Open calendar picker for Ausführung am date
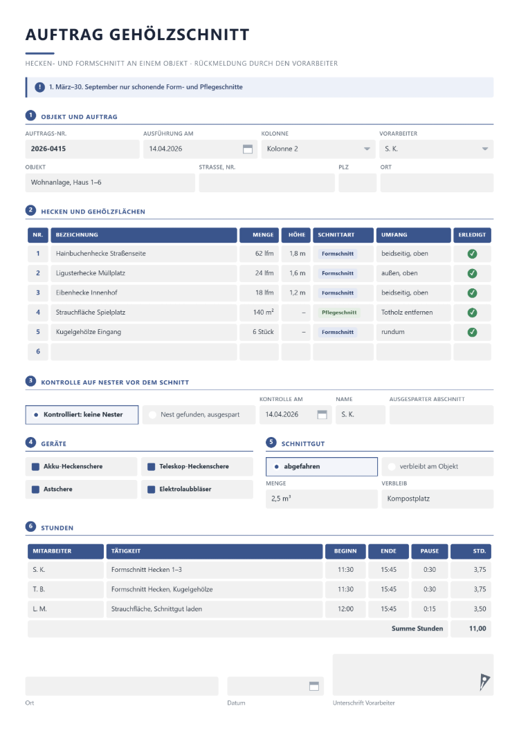Image resolution: width=519 pixels, height=733 pixels. (248, 149)
